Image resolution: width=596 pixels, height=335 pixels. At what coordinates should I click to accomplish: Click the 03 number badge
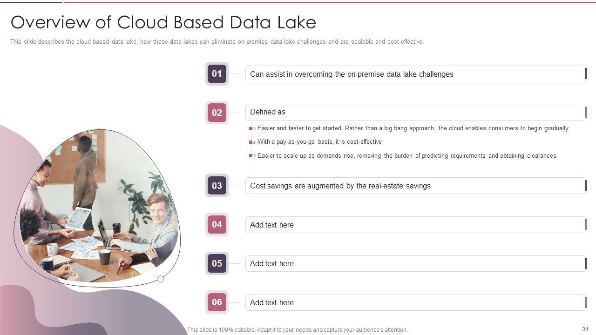pos(217,186)
